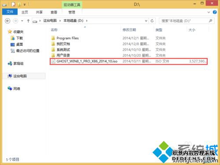Open the Help question mark icon
Image resolution: width=220 pixels, height=165 pixels.
pos(215,12)
